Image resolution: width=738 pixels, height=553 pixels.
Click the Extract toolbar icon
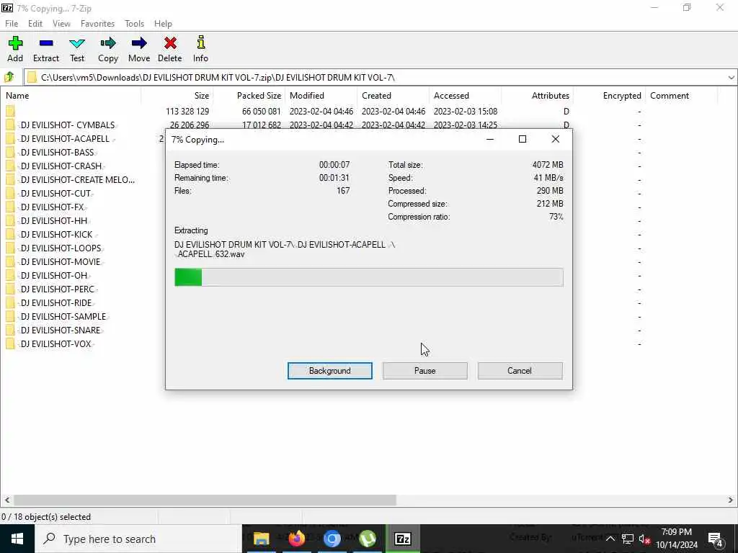tap(46, 43)
